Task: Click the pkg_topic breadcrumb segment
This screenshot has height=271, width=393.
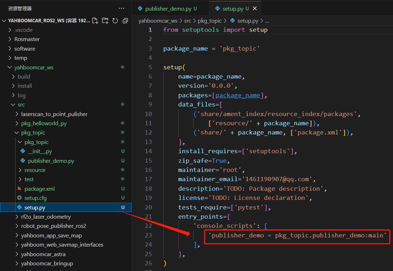Action: 210,21
